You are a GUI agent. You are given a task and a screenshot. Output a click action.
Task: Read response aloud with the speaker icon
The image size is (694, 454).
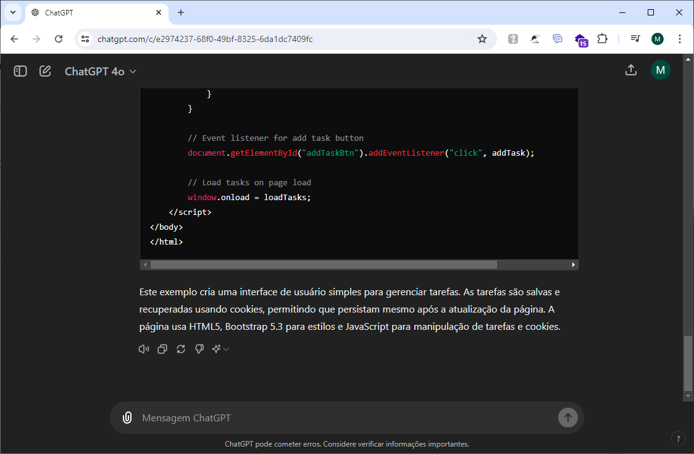point(144,349)
